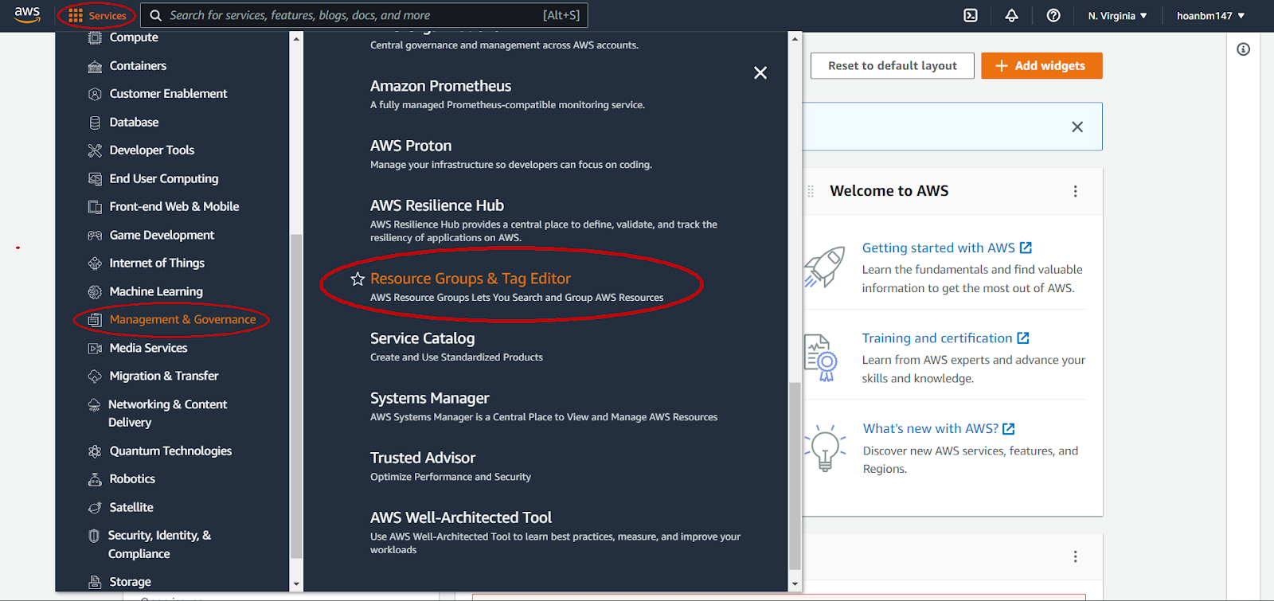Click the Storage category icon

95,582
